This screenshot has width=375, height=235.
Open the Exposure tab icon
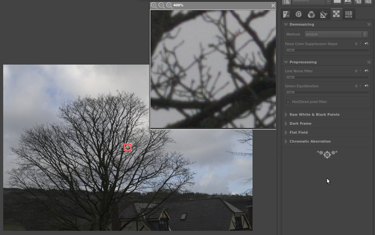tap(287, 14)
